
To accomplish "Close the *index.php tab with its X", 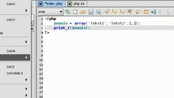I will [x=41, y=4].
